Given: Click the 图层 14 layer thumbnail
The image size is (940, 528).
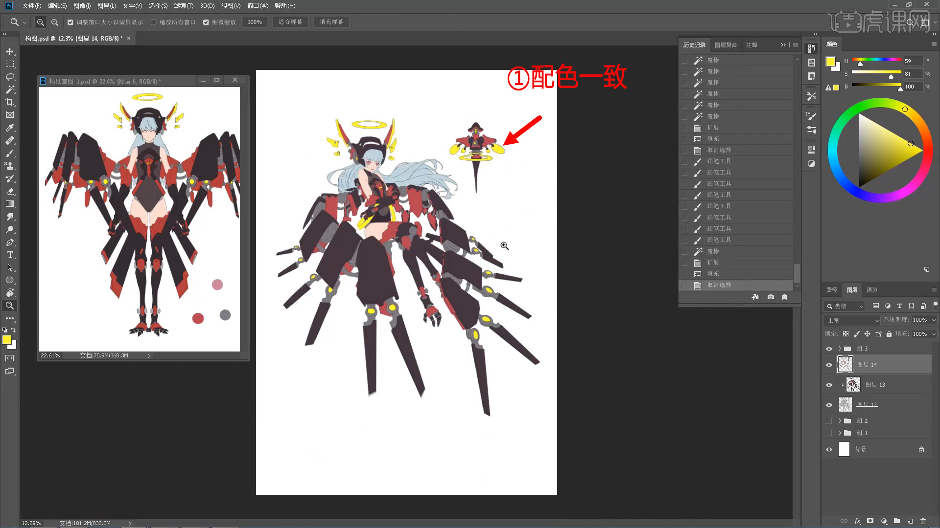Looking at the screenshot, I should 845,365.
